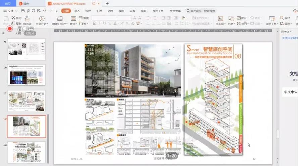Viewport: 298px width, 166px height.
Task: Switch to the 大纲 (Outline) panel view
Action: pos(18,33)
